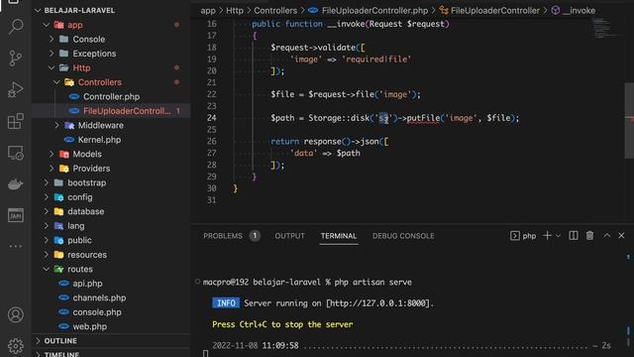Open the Search view in activity bar
The height and width of the screenshot is (357, 634).
click(16, 27)
